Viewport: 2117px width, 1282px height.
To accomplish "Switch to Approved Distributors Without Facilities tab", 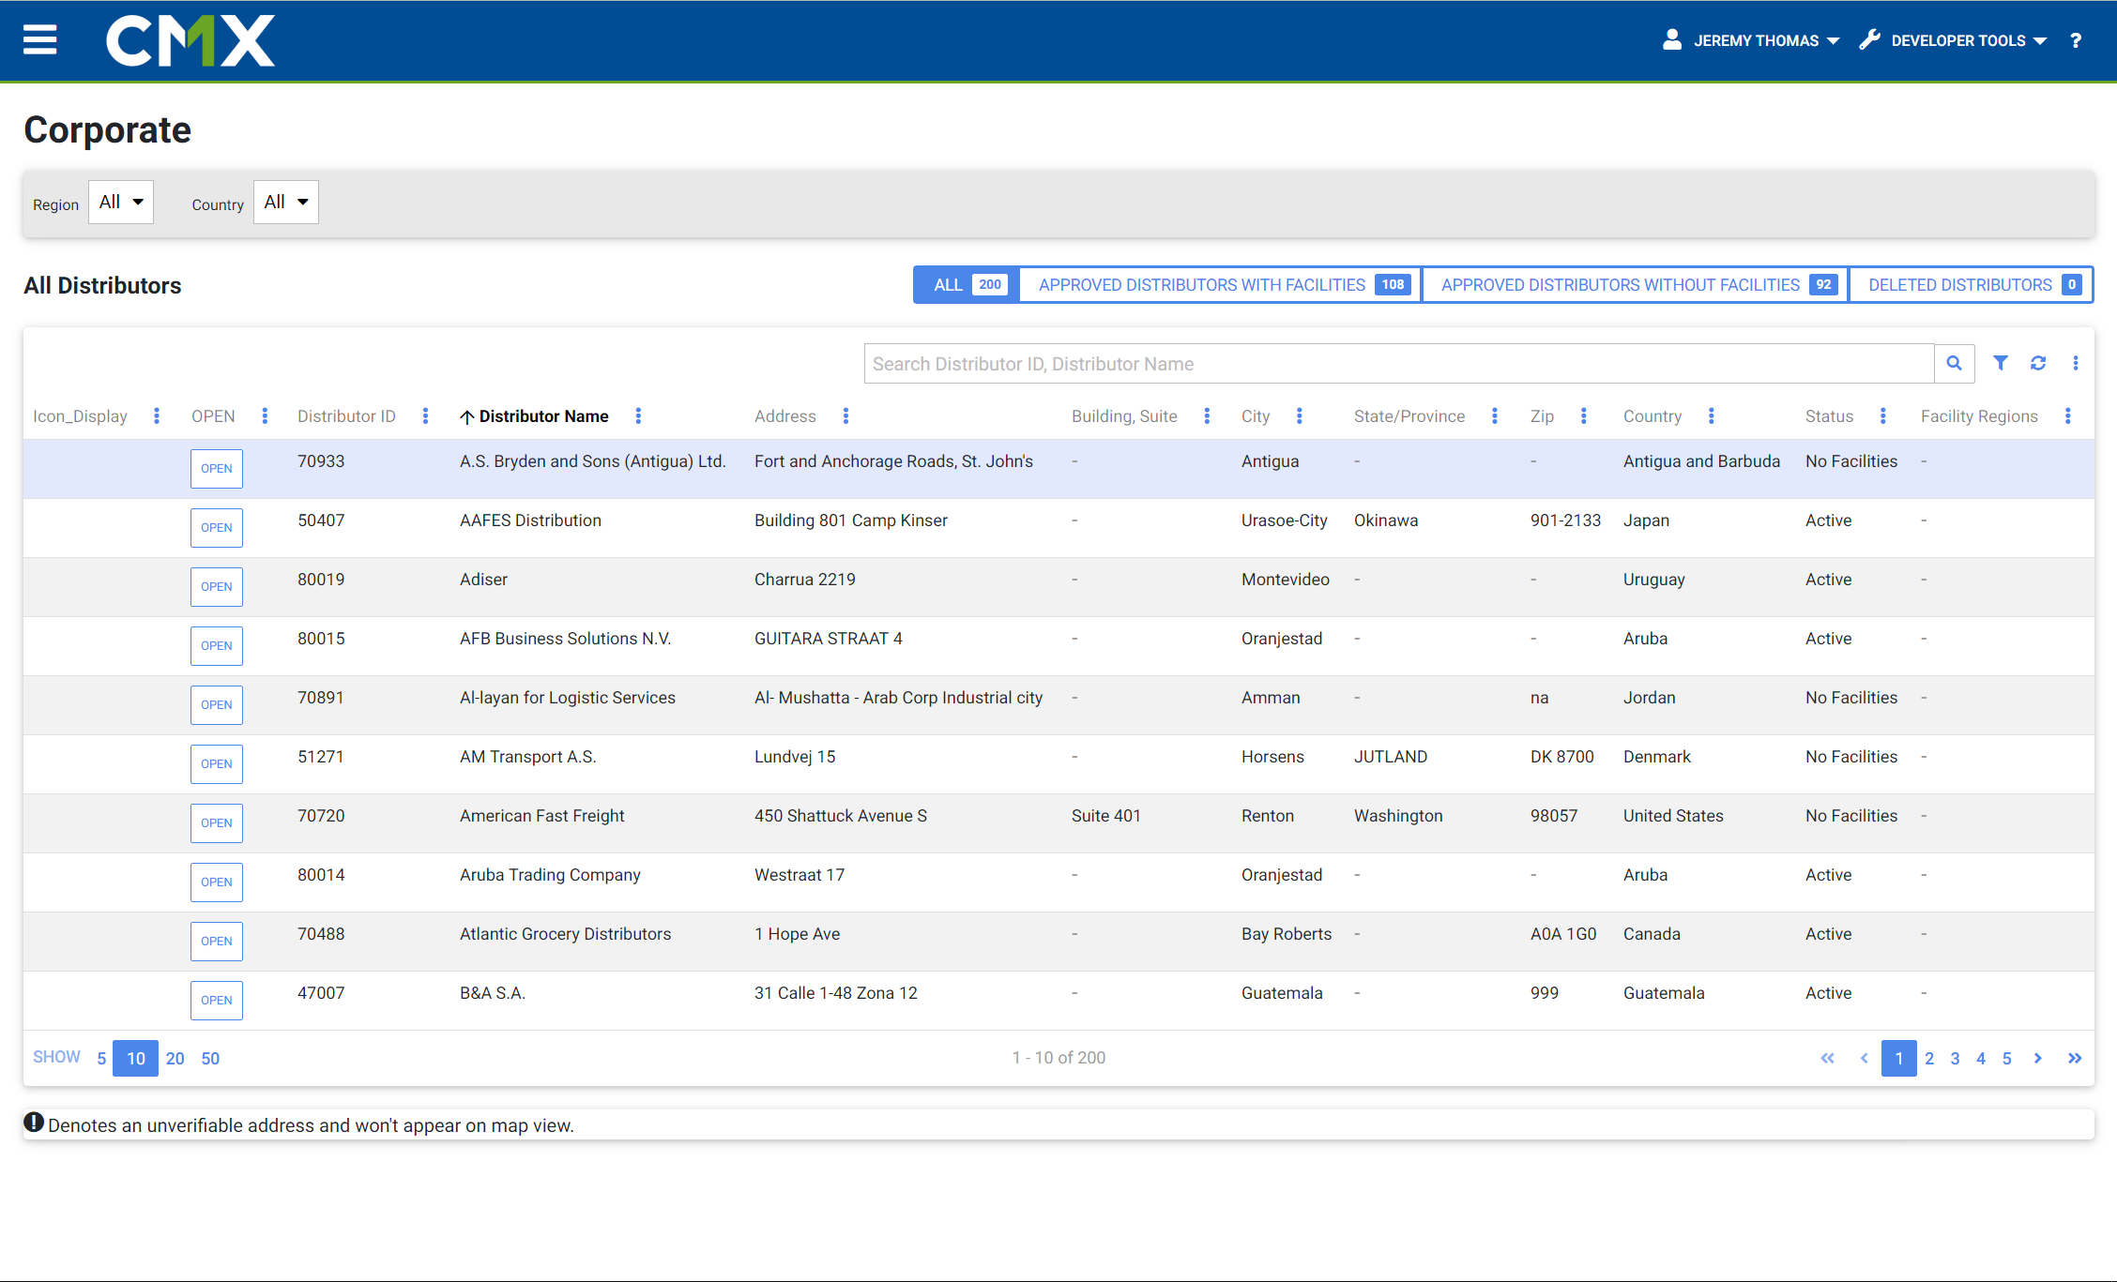I will pyautogui.click(x=1636, y=285).
